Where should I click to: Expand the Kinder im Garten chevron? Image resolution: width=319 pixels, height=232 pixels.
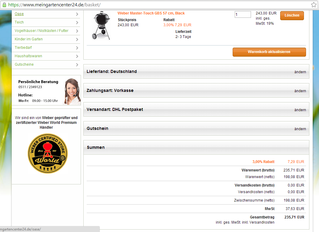click(x=77, y=39)
